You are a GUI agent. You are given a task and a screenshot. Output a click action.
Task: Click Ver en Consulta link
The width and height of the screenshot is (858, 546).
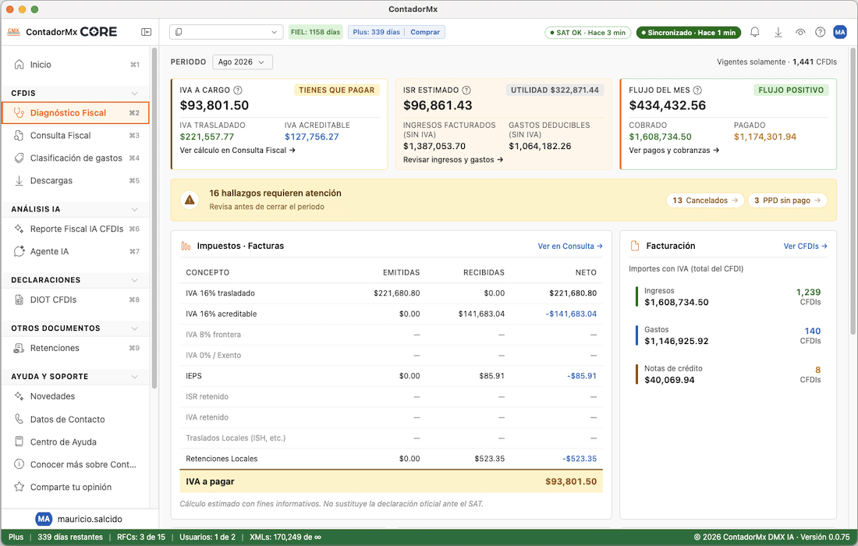coord(569,246)
